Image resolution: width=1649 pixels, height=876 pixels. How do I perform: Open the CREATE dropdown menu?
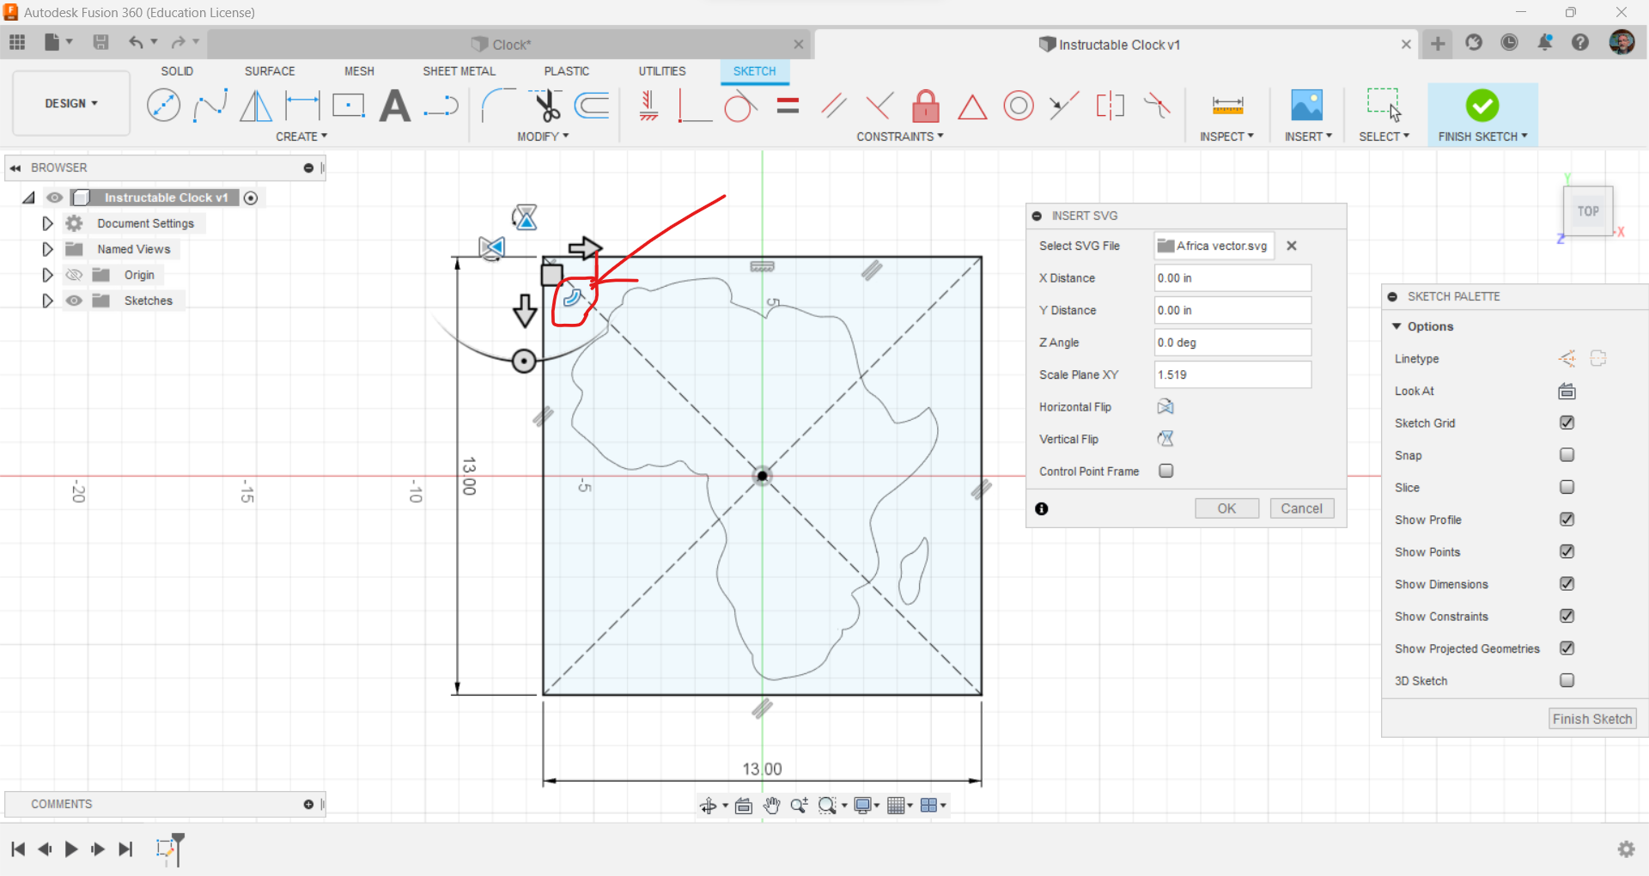301,136
